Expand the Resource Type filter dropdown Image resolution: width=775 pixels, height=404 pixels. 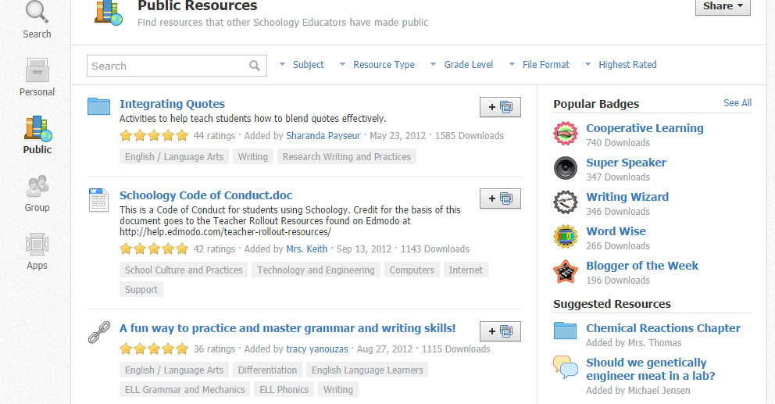[377, 65]
